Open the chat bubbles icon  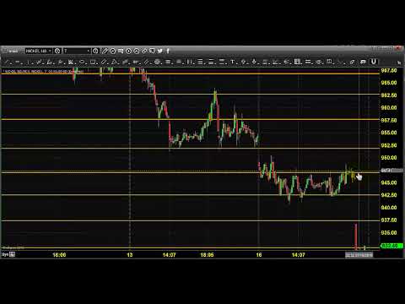click(152, 51)
